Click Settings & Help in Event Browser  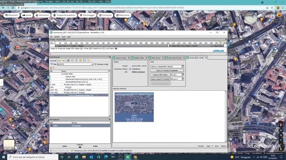coord(102,64)
